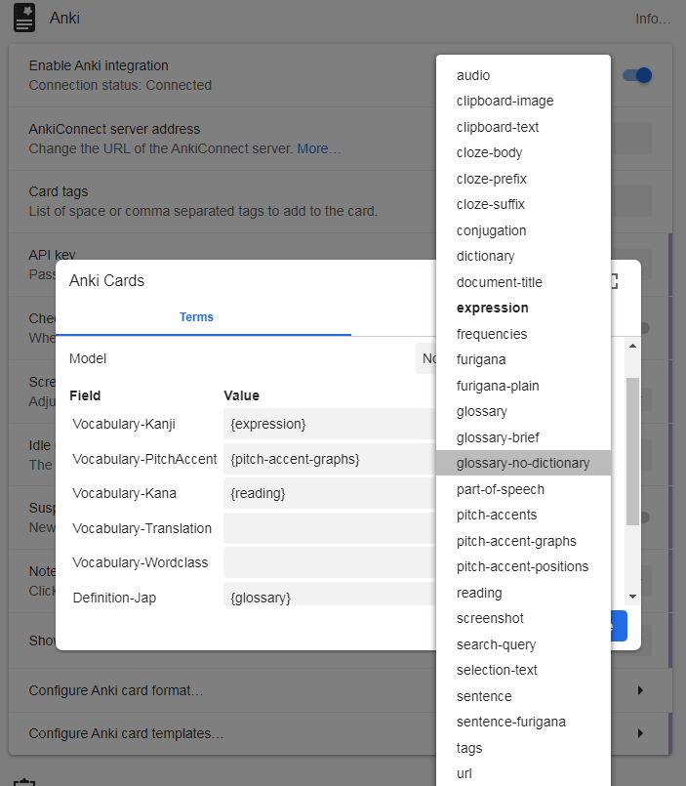Select reading from the marker menu
Viewport: 686px width, 786px height.
tap(523, 593)
